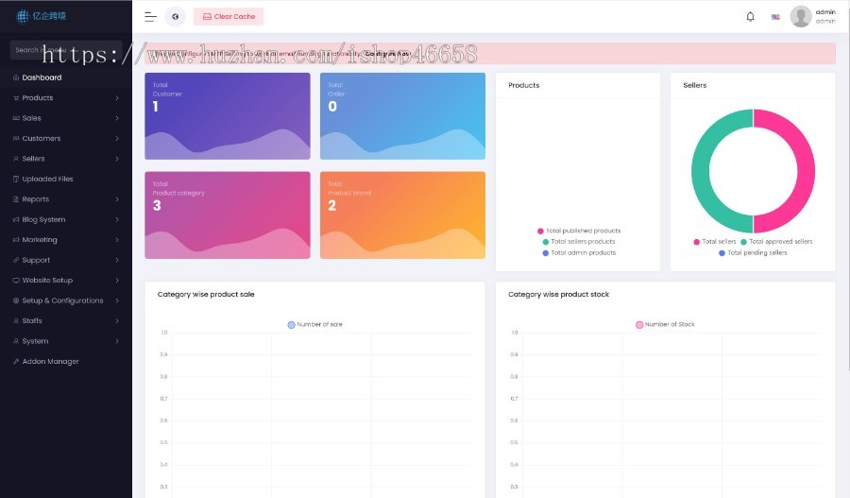
Task: Open the Dashboard menu item
Action: pyautogui.click(x=66, y=77)
